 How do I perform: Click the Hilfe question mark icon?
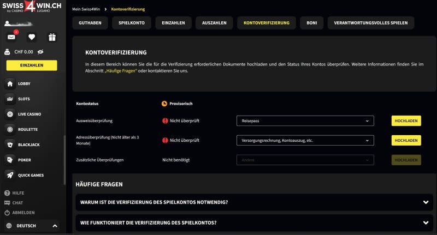(x=7, y=193)
